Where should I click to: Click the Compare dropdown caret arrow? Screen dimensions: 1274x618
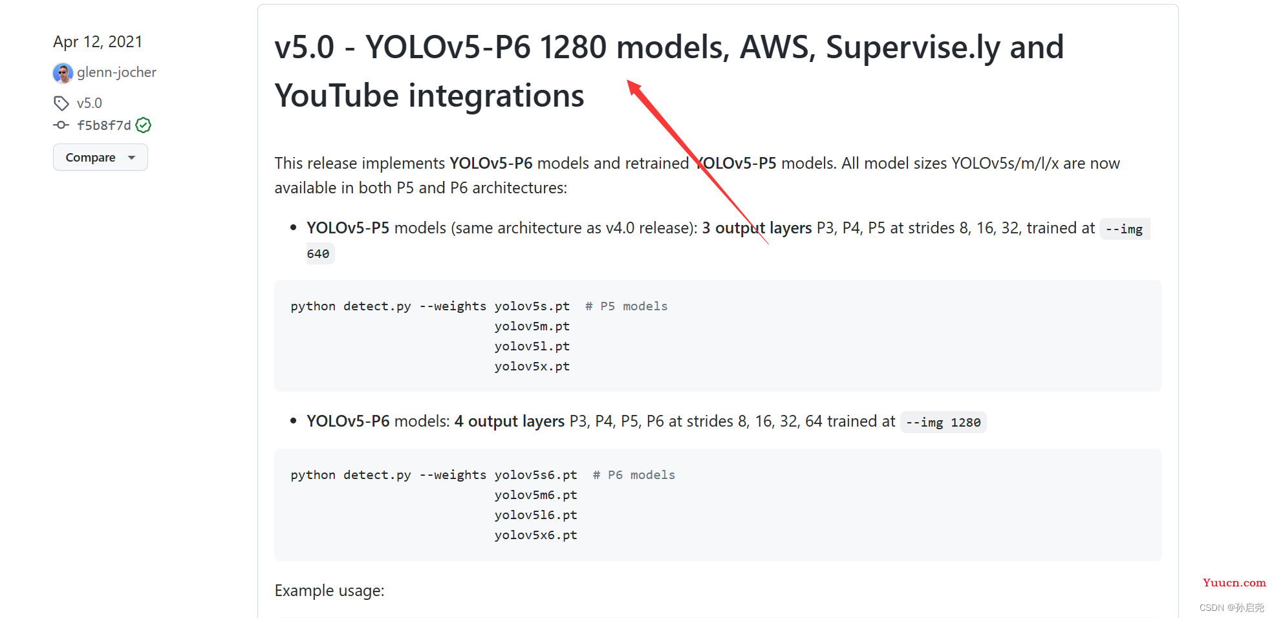point(132,158)
